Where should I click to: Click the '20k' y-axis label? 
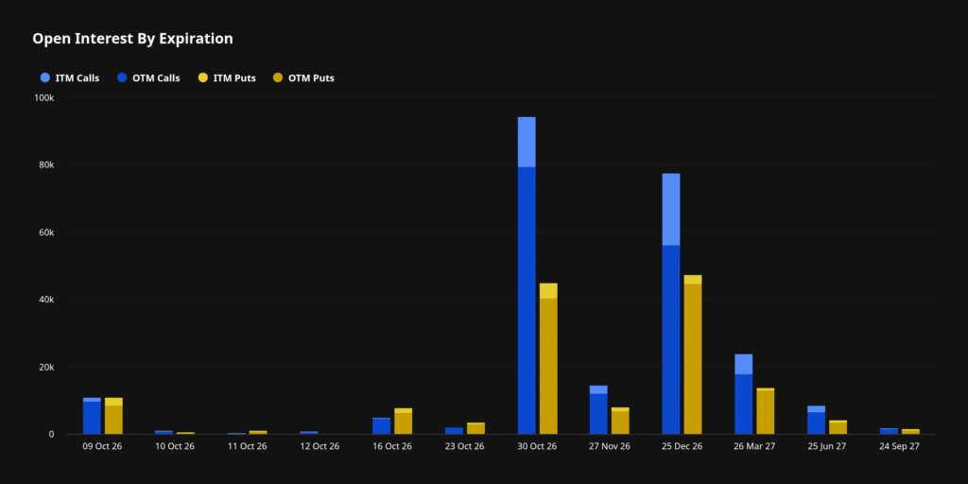point(47,367)
